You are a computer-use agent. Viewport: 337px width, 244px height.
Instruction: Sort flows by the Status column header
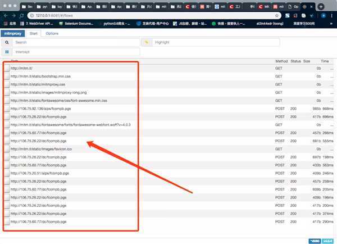[x=295, y=61]
